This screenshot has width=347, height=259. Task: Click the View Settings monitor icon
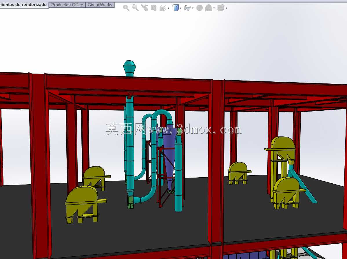(221, 8)
